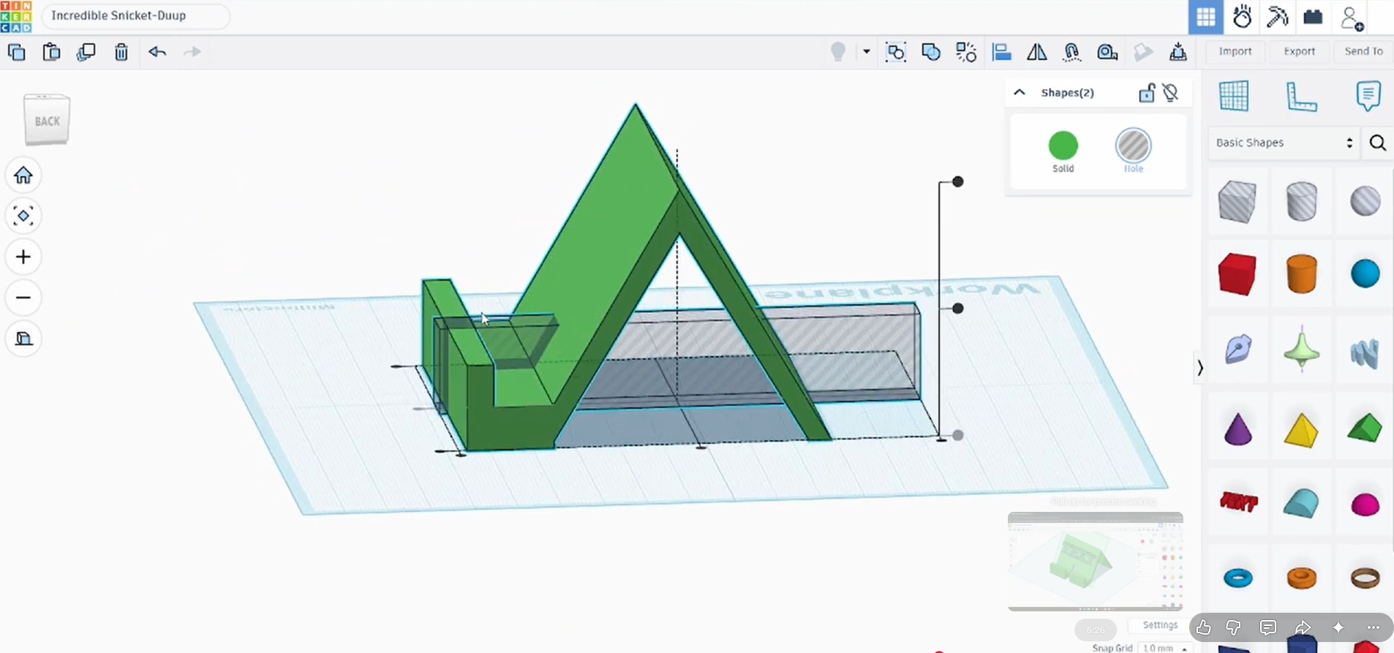Select the orange Cylinder shape

(1301, 274)
